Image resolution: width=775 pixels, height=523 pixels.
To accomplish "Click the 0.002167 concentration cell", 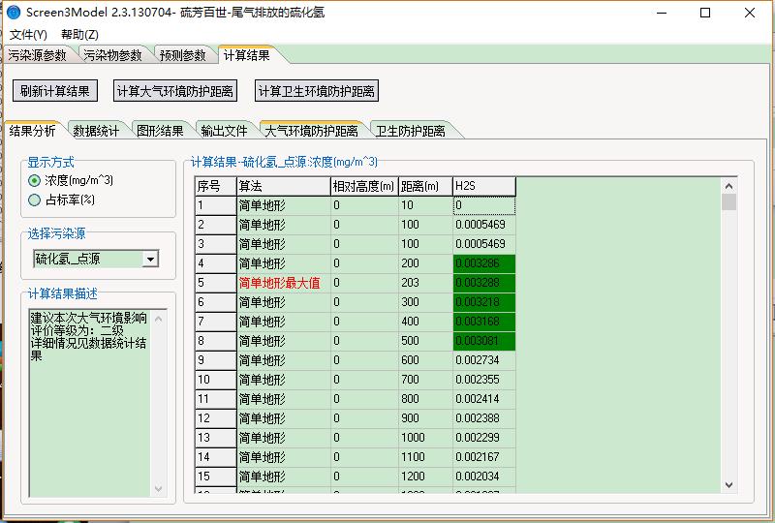I will pyautogui.click(x=484, y=457).
